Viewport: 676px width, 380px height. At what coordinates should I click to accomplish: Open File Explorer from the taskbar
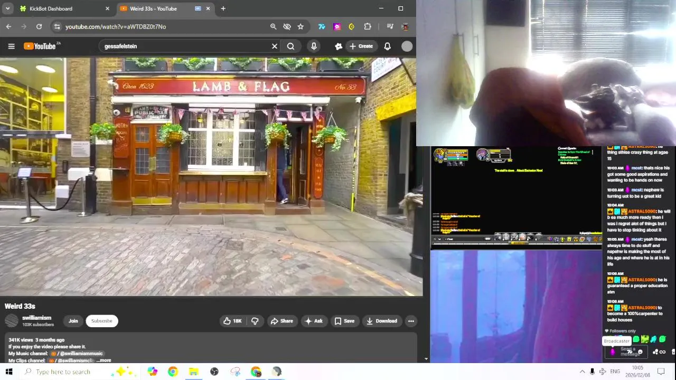(x=193, y=372)
